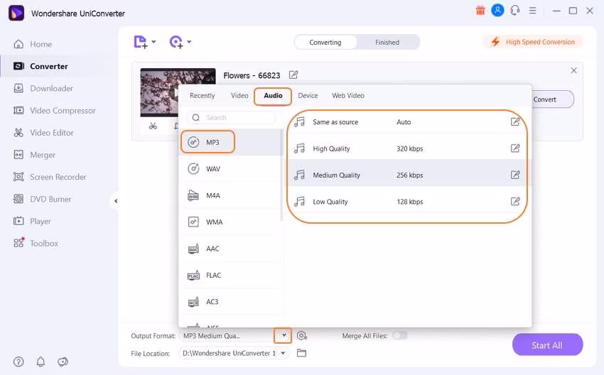Click the Load DVD disc icon
The width and height of the screenshot is (604, 375).
[x=176, y=42]
